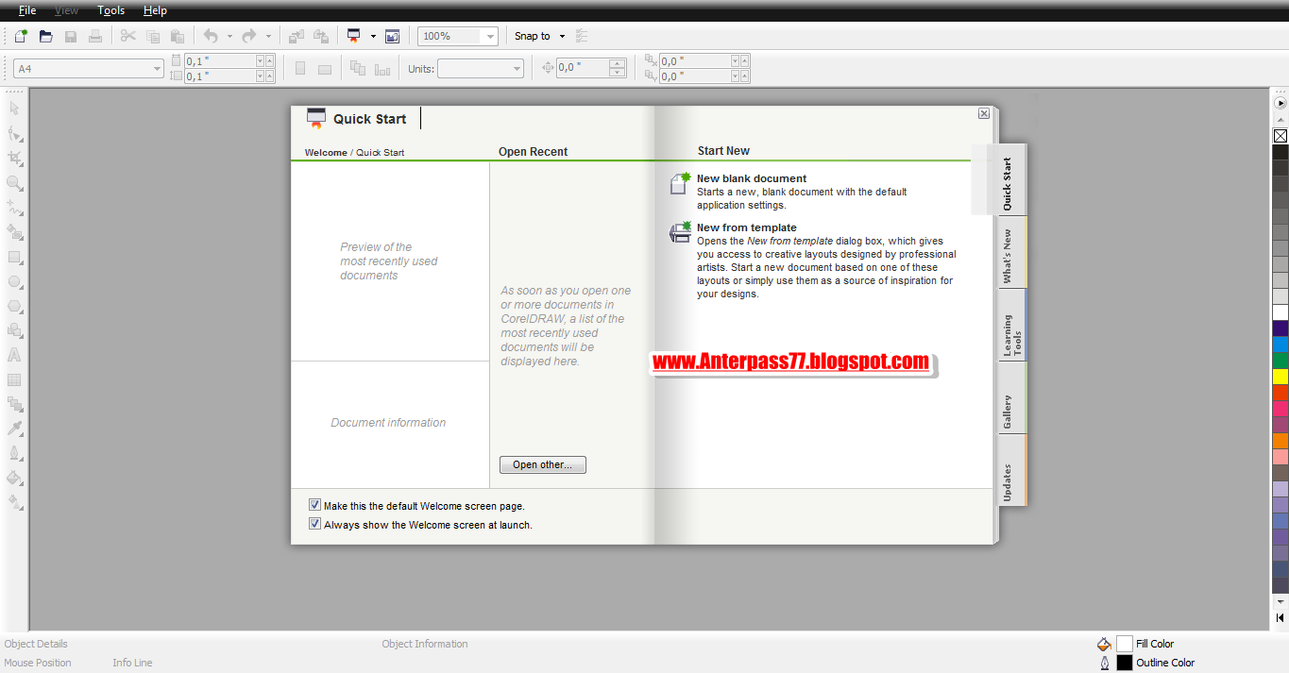Open the File menu
Screen dimensions: 1289x673
tap(27, 10)
